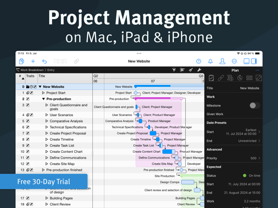The image size is (278, 208).
Task: Expand Technical Specifications row triangle
Action: [47, 127]
